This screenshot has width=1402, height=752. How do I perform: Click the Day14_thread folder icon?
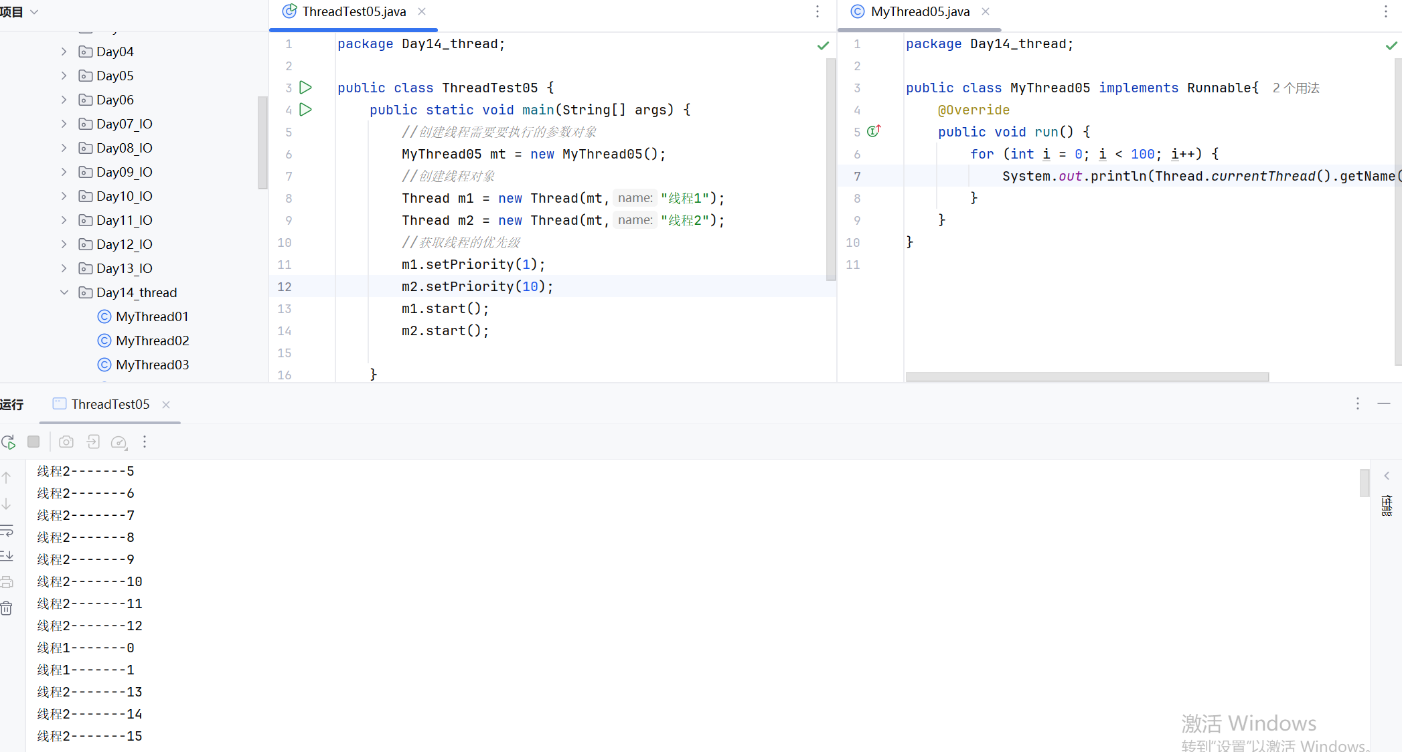tap(85, 292)
